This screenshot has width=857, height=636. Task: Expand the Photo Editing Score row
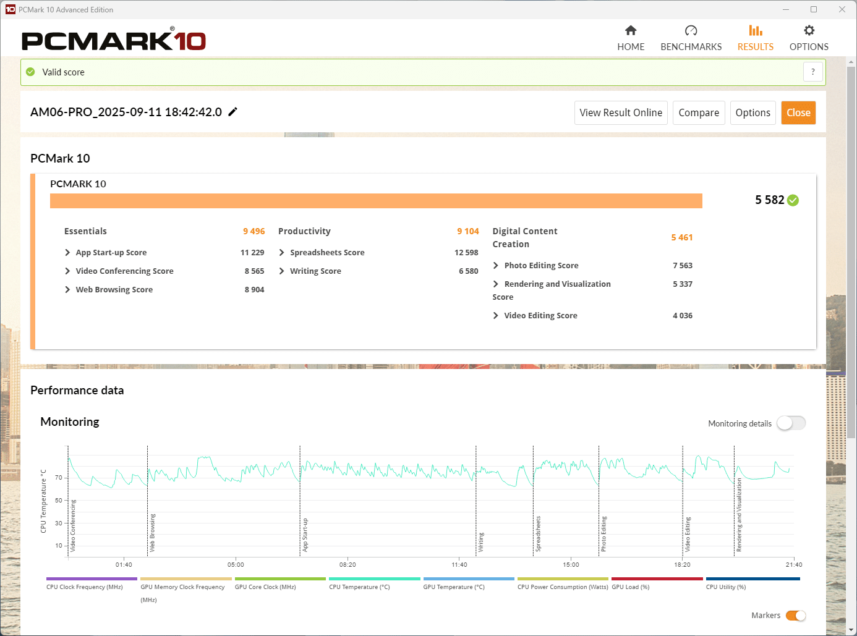click(496, 266)
